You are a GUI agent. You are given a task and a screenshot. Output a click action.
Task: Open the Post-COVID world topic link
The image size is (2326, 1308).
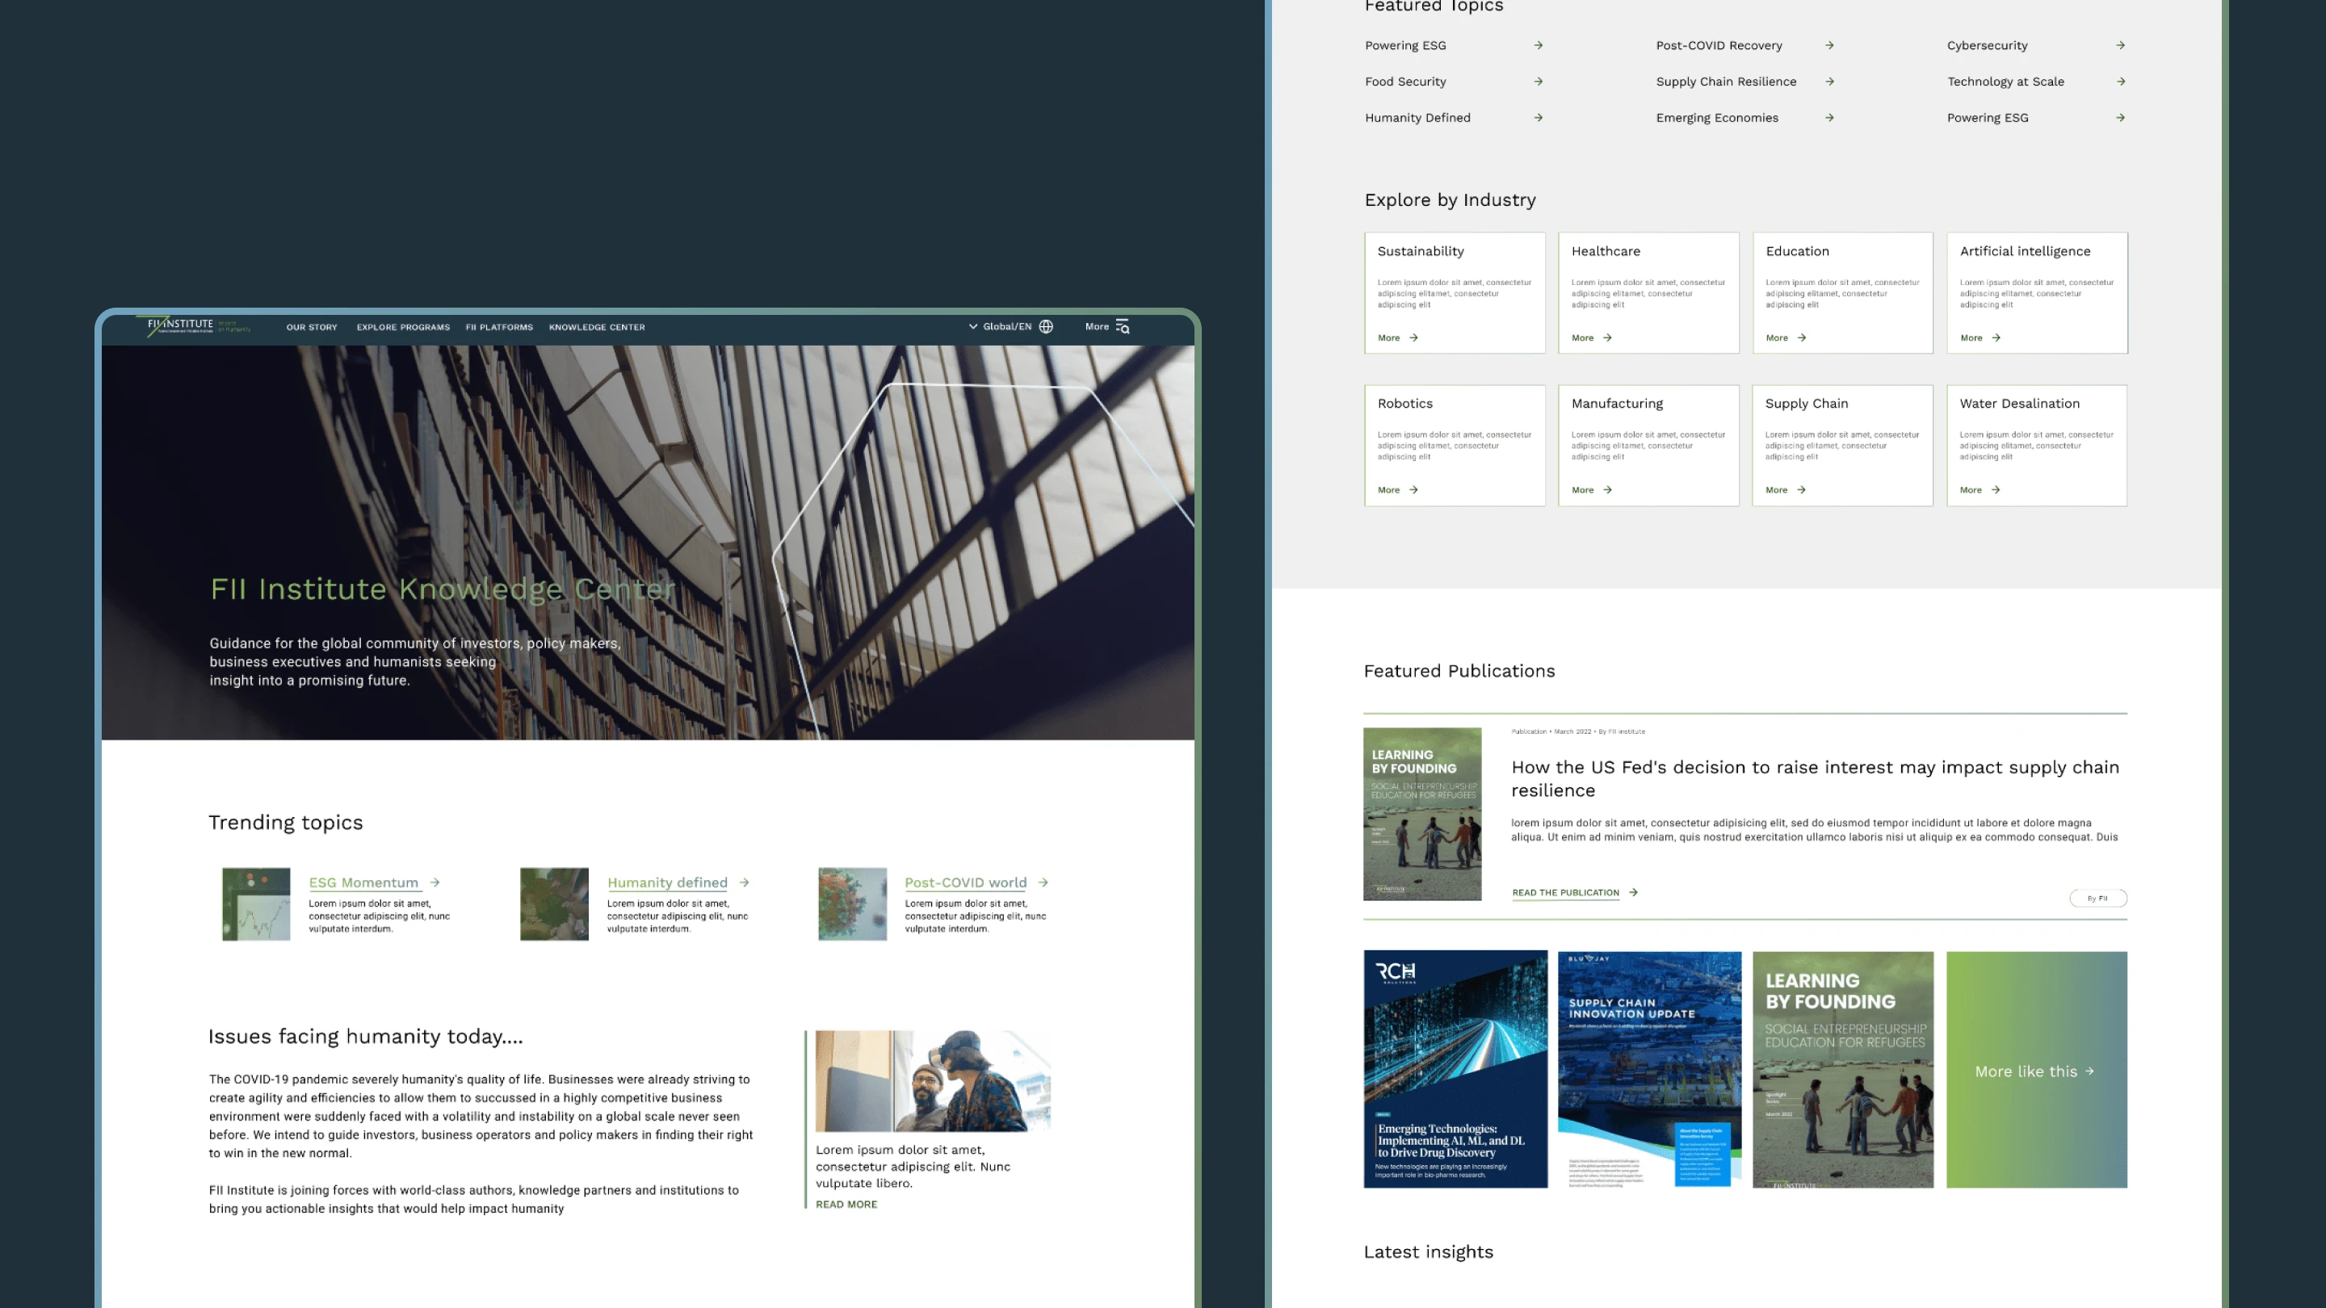[x=965, y=882]
